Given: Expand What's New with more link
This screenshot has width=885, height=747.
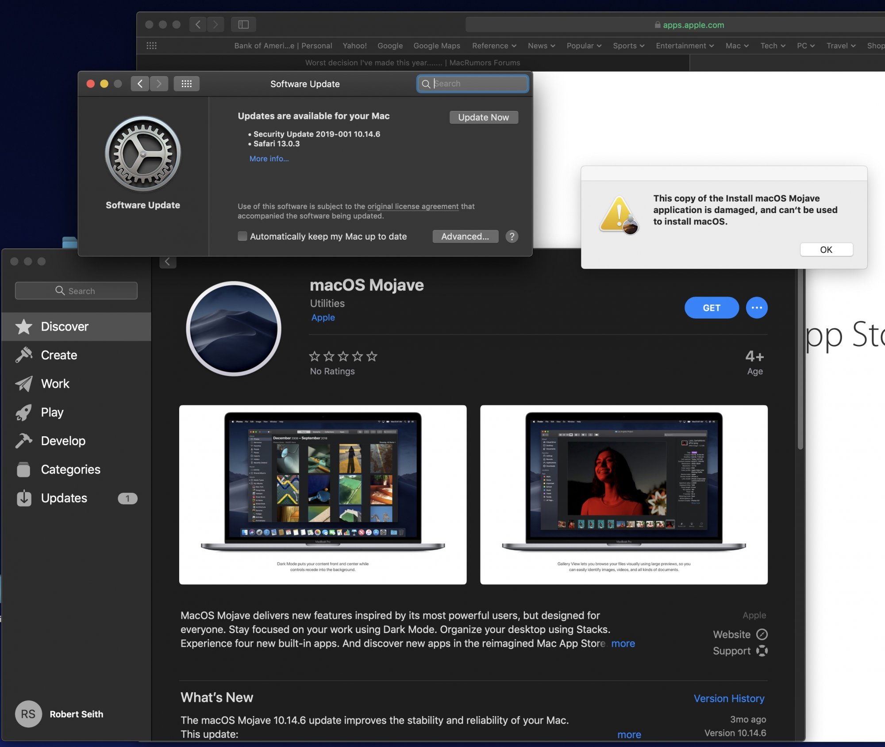Looking at the screenshot, I should tap(629, 734).
